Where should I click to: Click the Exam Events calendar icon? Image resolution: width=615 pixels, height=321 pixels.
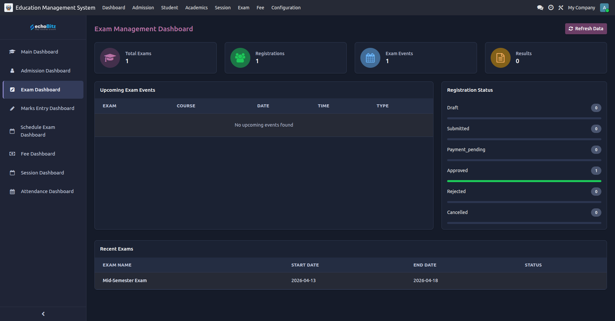click(370, 58)
